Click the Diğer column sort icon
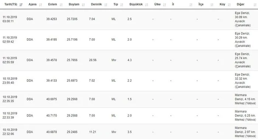The image size is (258, 139). coord(255,4)
